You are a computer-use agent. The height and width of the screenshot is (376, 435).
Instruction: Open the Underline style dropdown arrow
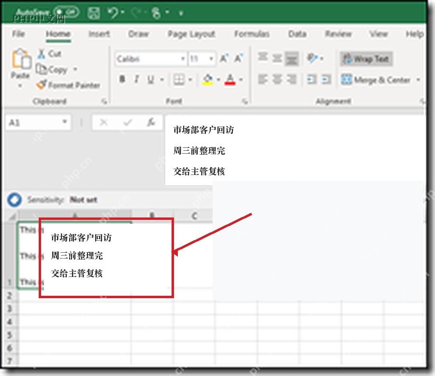[x=162, y=80]
